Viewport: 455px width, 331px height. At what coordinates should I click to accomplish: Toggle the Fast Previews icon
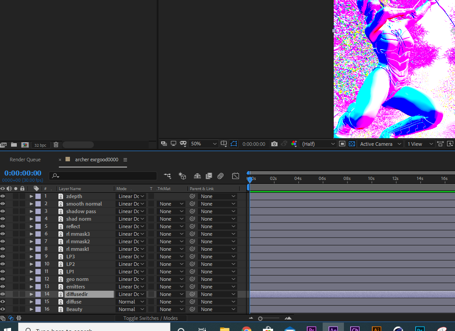(x=450, y=144)
